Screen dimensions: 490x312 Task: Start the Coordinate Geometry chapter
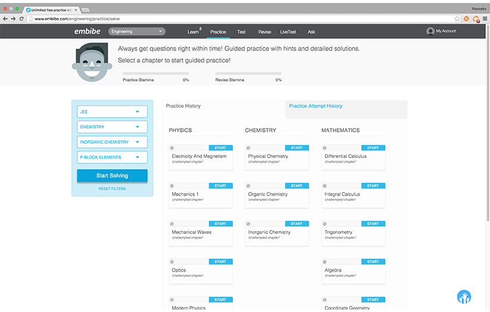pyautogui.click(x=373, y=300)
